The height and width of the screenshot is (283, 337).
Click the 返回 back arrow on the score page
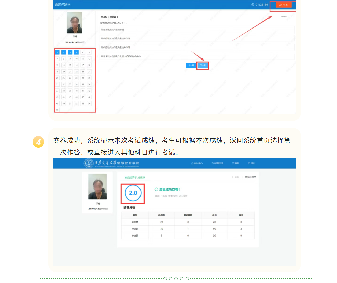pyautogui.click(x=236, y=177)
